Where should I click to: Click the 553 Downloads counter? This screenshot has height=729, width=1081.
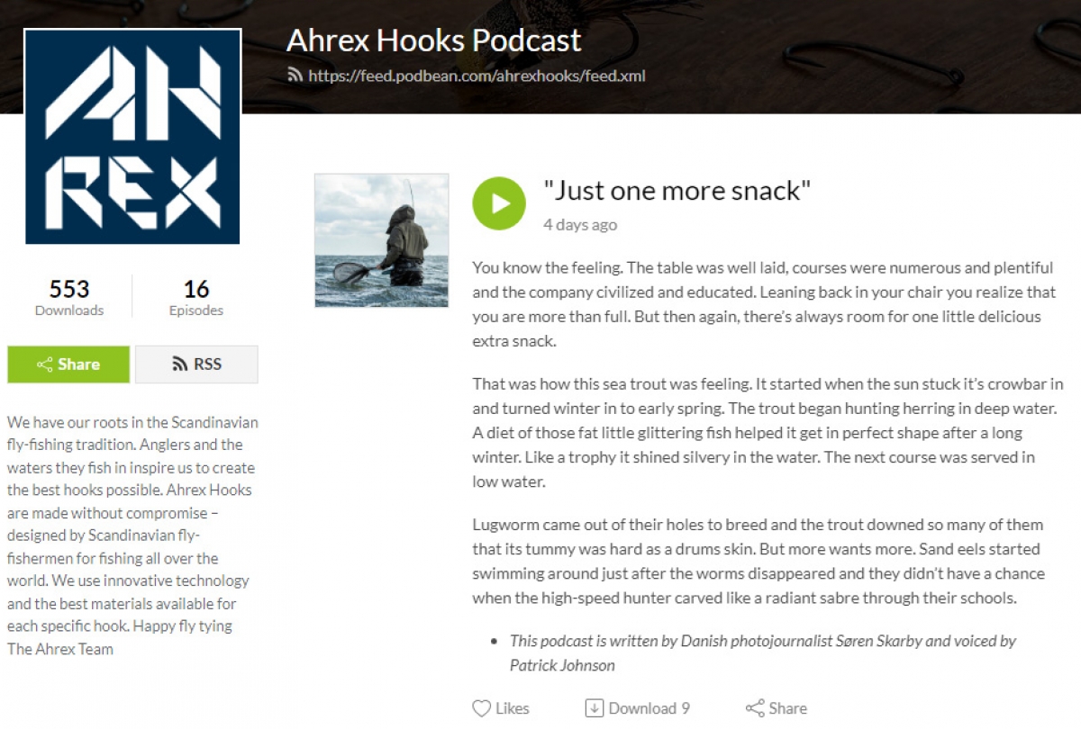[x=69, y=298]
